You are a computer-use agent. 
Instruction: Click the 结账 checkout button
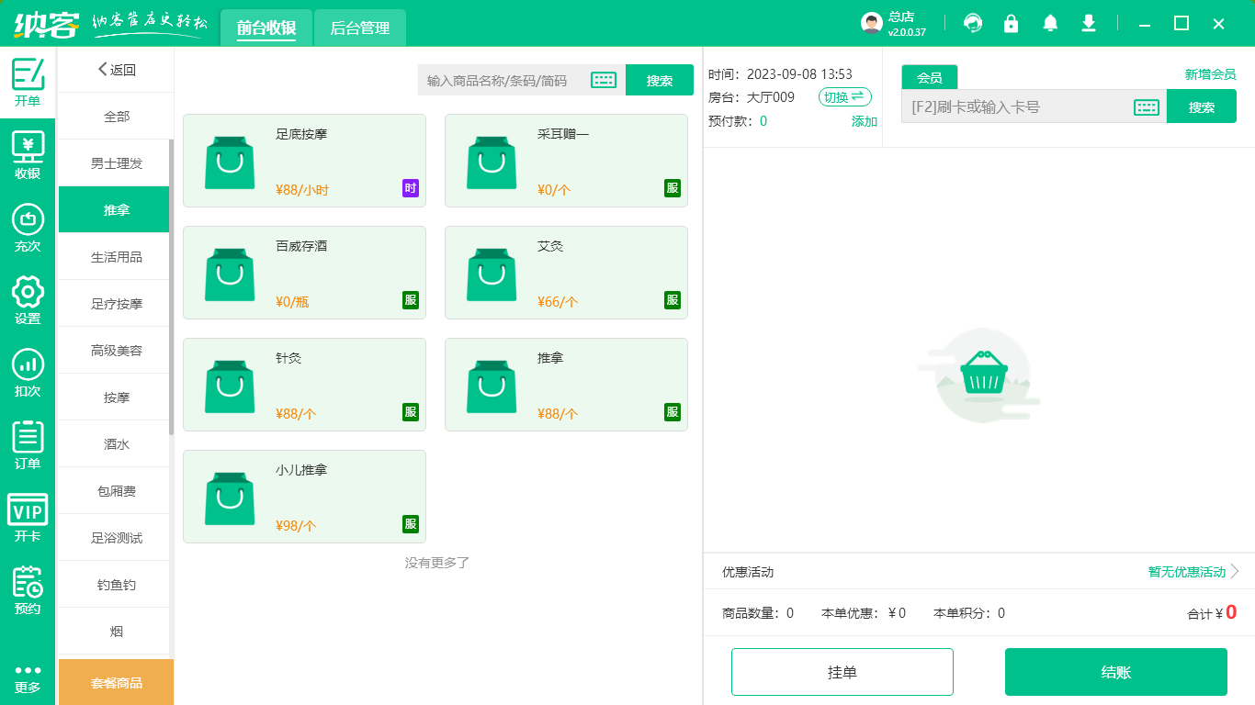click(x=1116, y=671)
